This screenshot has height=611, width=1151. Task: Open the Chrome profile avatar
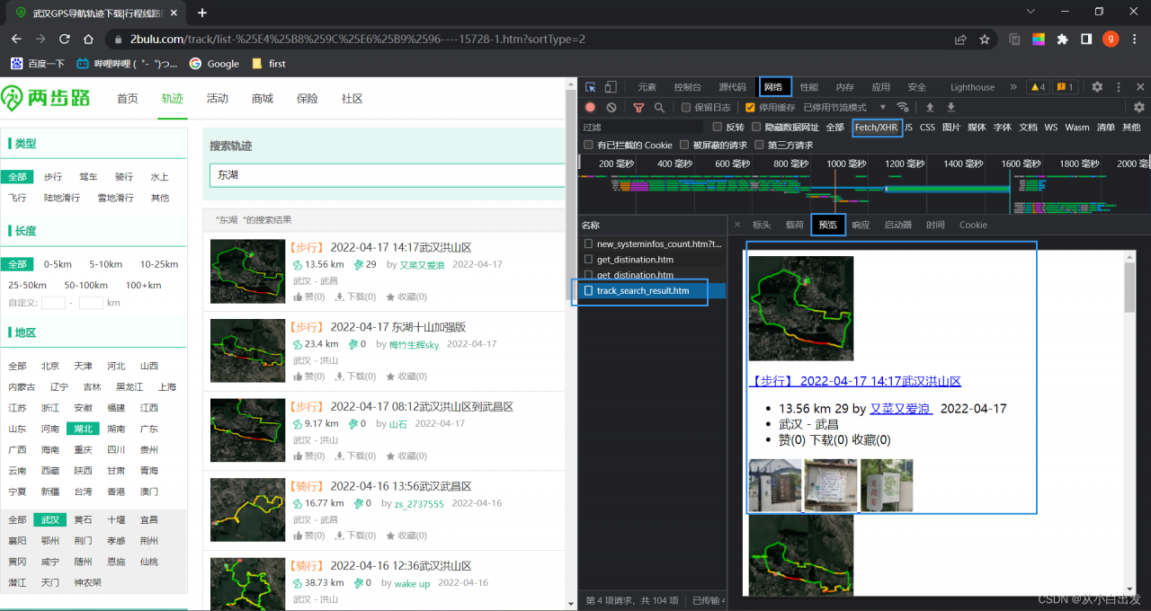[x=1111, y=40]
